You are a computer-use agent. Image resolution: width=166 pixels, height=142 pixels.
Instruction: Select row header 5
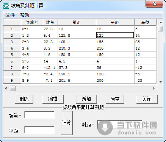12,55
